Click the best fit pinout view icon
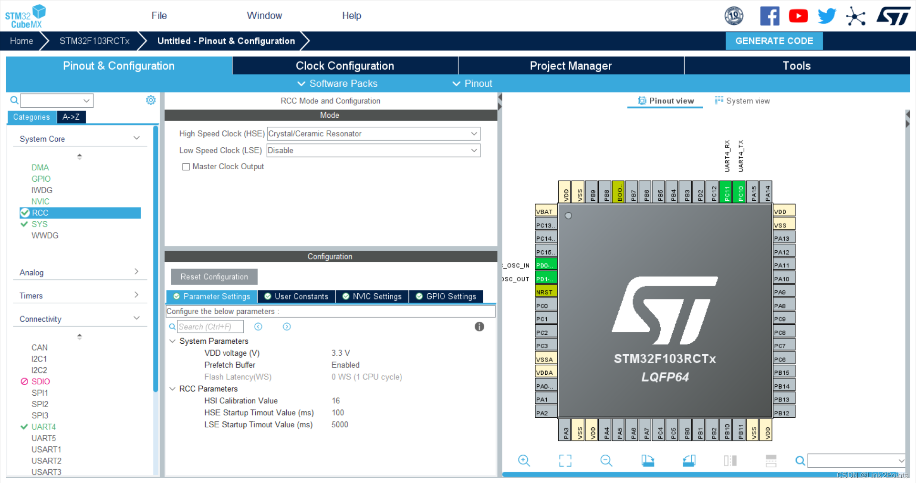The width and height of the screenshot is (916, 483). (x=565, y=461)
